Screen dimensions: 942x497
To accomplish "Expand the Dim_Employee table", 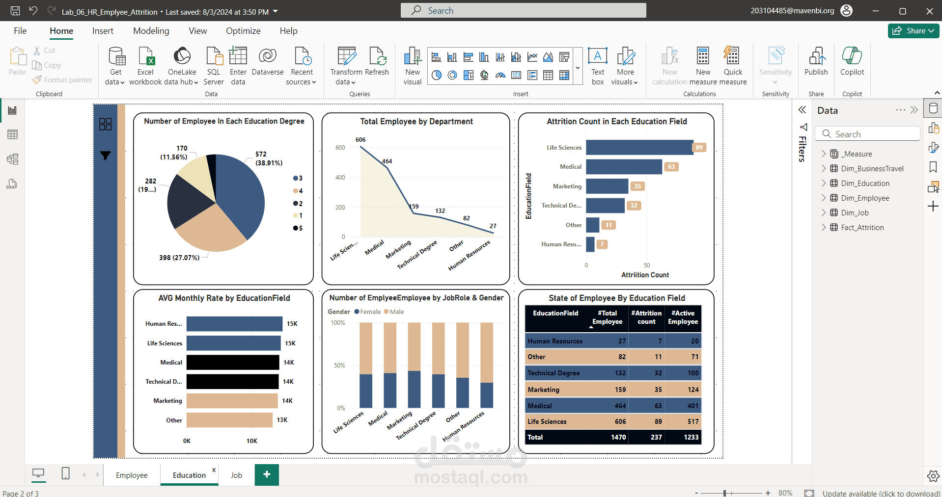I will 824,198.
